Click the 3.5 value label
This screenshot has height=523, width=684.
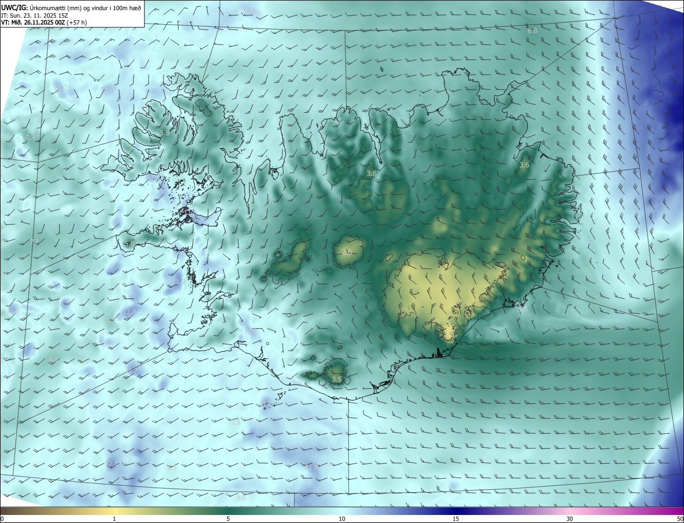click(337, 380)
